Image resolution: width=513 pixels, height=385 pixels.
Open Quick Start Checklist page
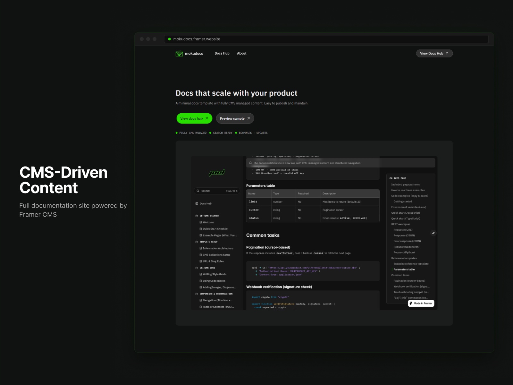pyautogui.click(x=215, y=229)
